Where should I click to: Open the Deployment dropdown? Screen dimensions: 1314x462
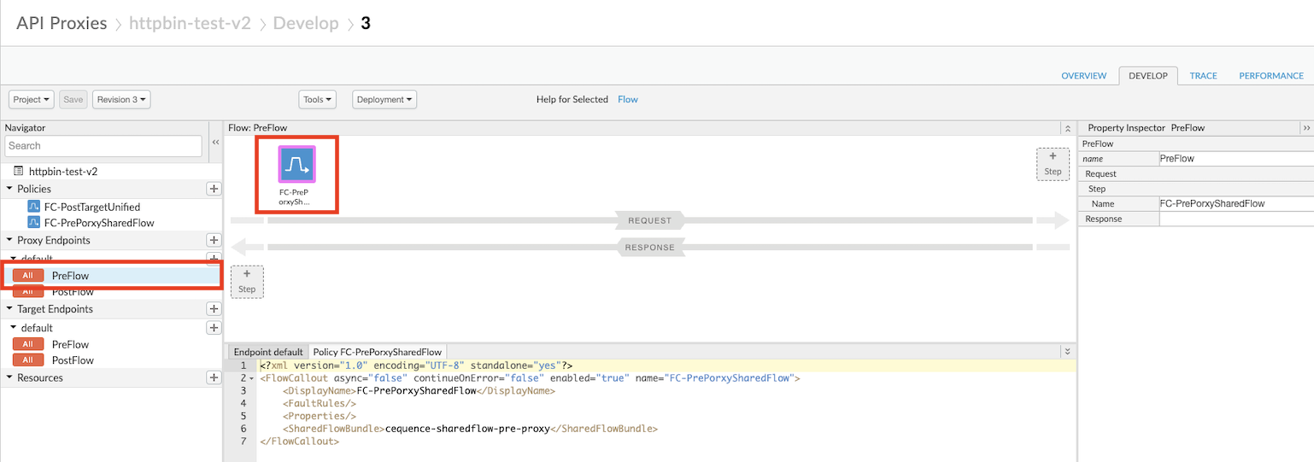point(384,100)
